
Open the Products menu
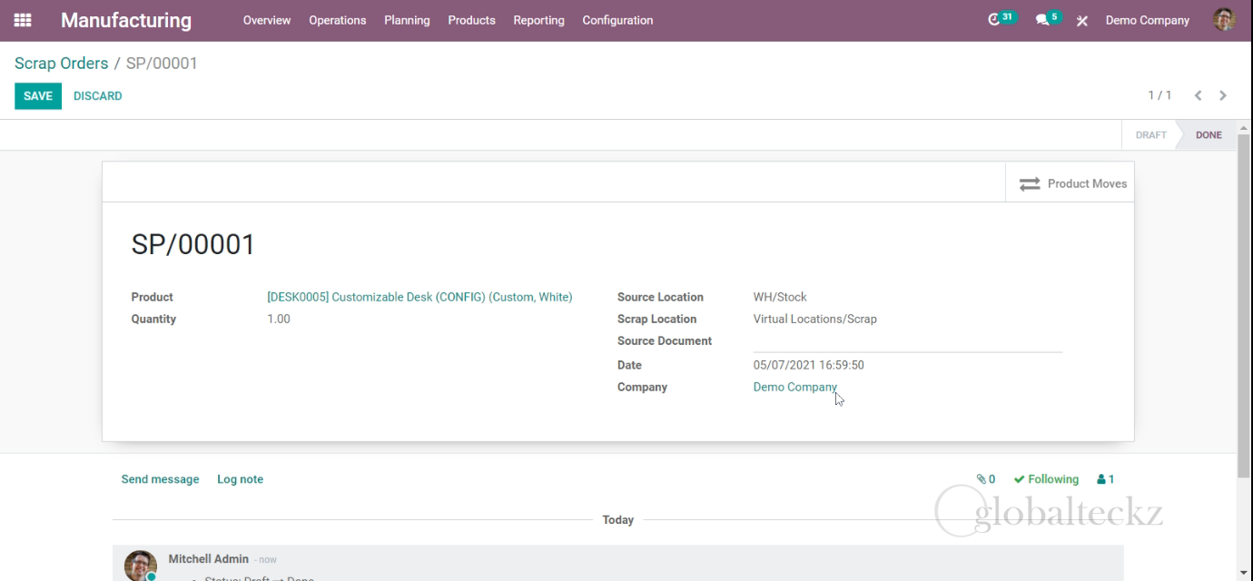tap(471, 20)
